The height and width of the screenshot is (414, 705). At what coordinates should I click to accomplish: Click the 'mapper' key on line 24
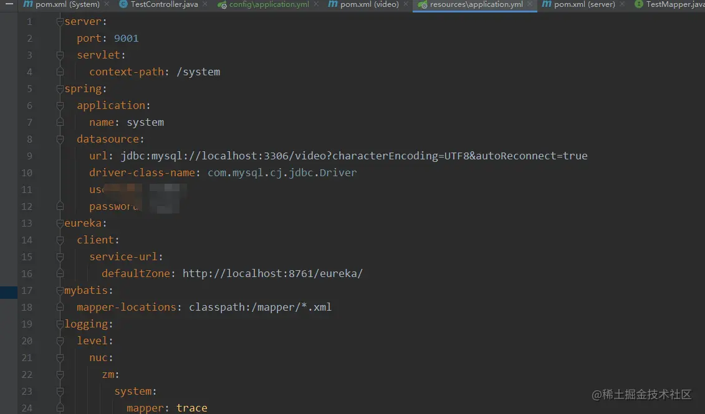pyautogui.click(x=145, y=408)
